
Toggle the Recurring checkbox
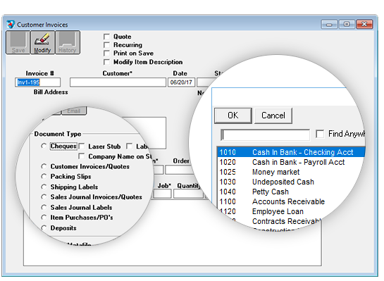click(x=106, y=45)
